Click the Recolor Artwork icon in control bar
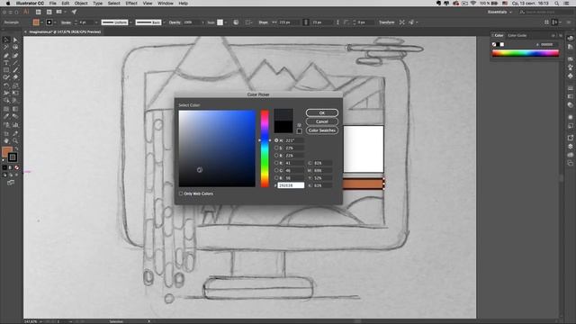The height and width of the screenshot is (324, 576). pyautogui.click(x=236, y=22)
